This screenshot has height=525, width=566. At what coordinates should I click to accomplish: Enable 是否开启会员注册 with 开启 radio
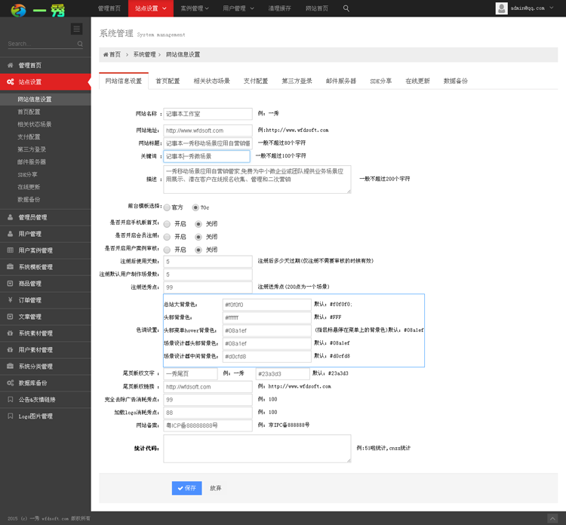167,237
